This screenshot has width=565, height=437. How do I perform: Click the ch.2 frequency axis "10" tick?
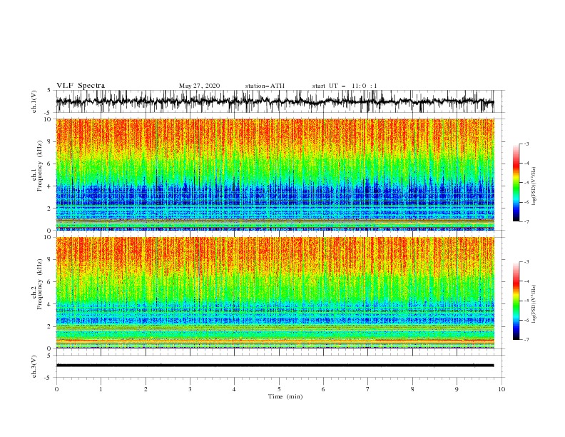48,237
